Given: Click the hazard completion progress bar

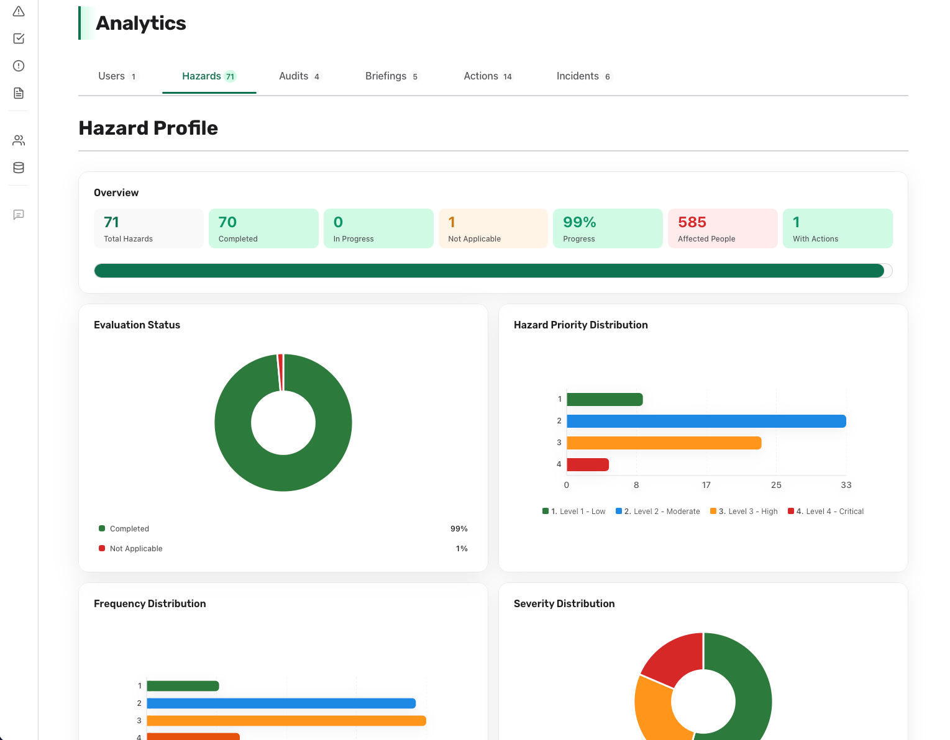Looking at the screenshot, I should click(493, 271).
